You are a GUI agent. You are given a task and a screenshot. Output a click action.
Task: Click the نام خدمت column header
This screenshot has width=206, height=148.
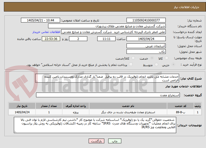(x=128, y=106)
